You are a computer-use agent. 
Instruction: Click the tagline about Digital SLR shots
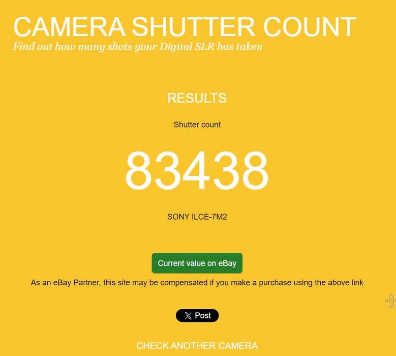pos(138,47)
